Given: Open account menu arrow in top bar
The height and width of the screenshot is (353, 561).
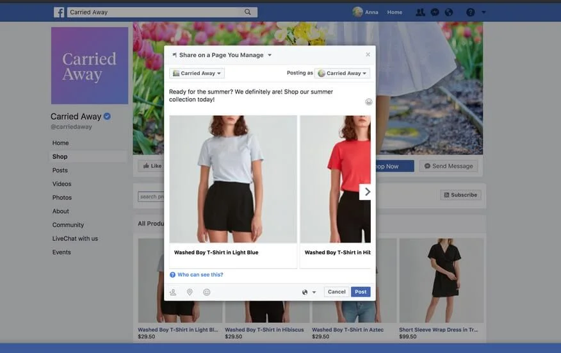Looking at the screenshot, I should pyautogui.click(x=484, y=12).
